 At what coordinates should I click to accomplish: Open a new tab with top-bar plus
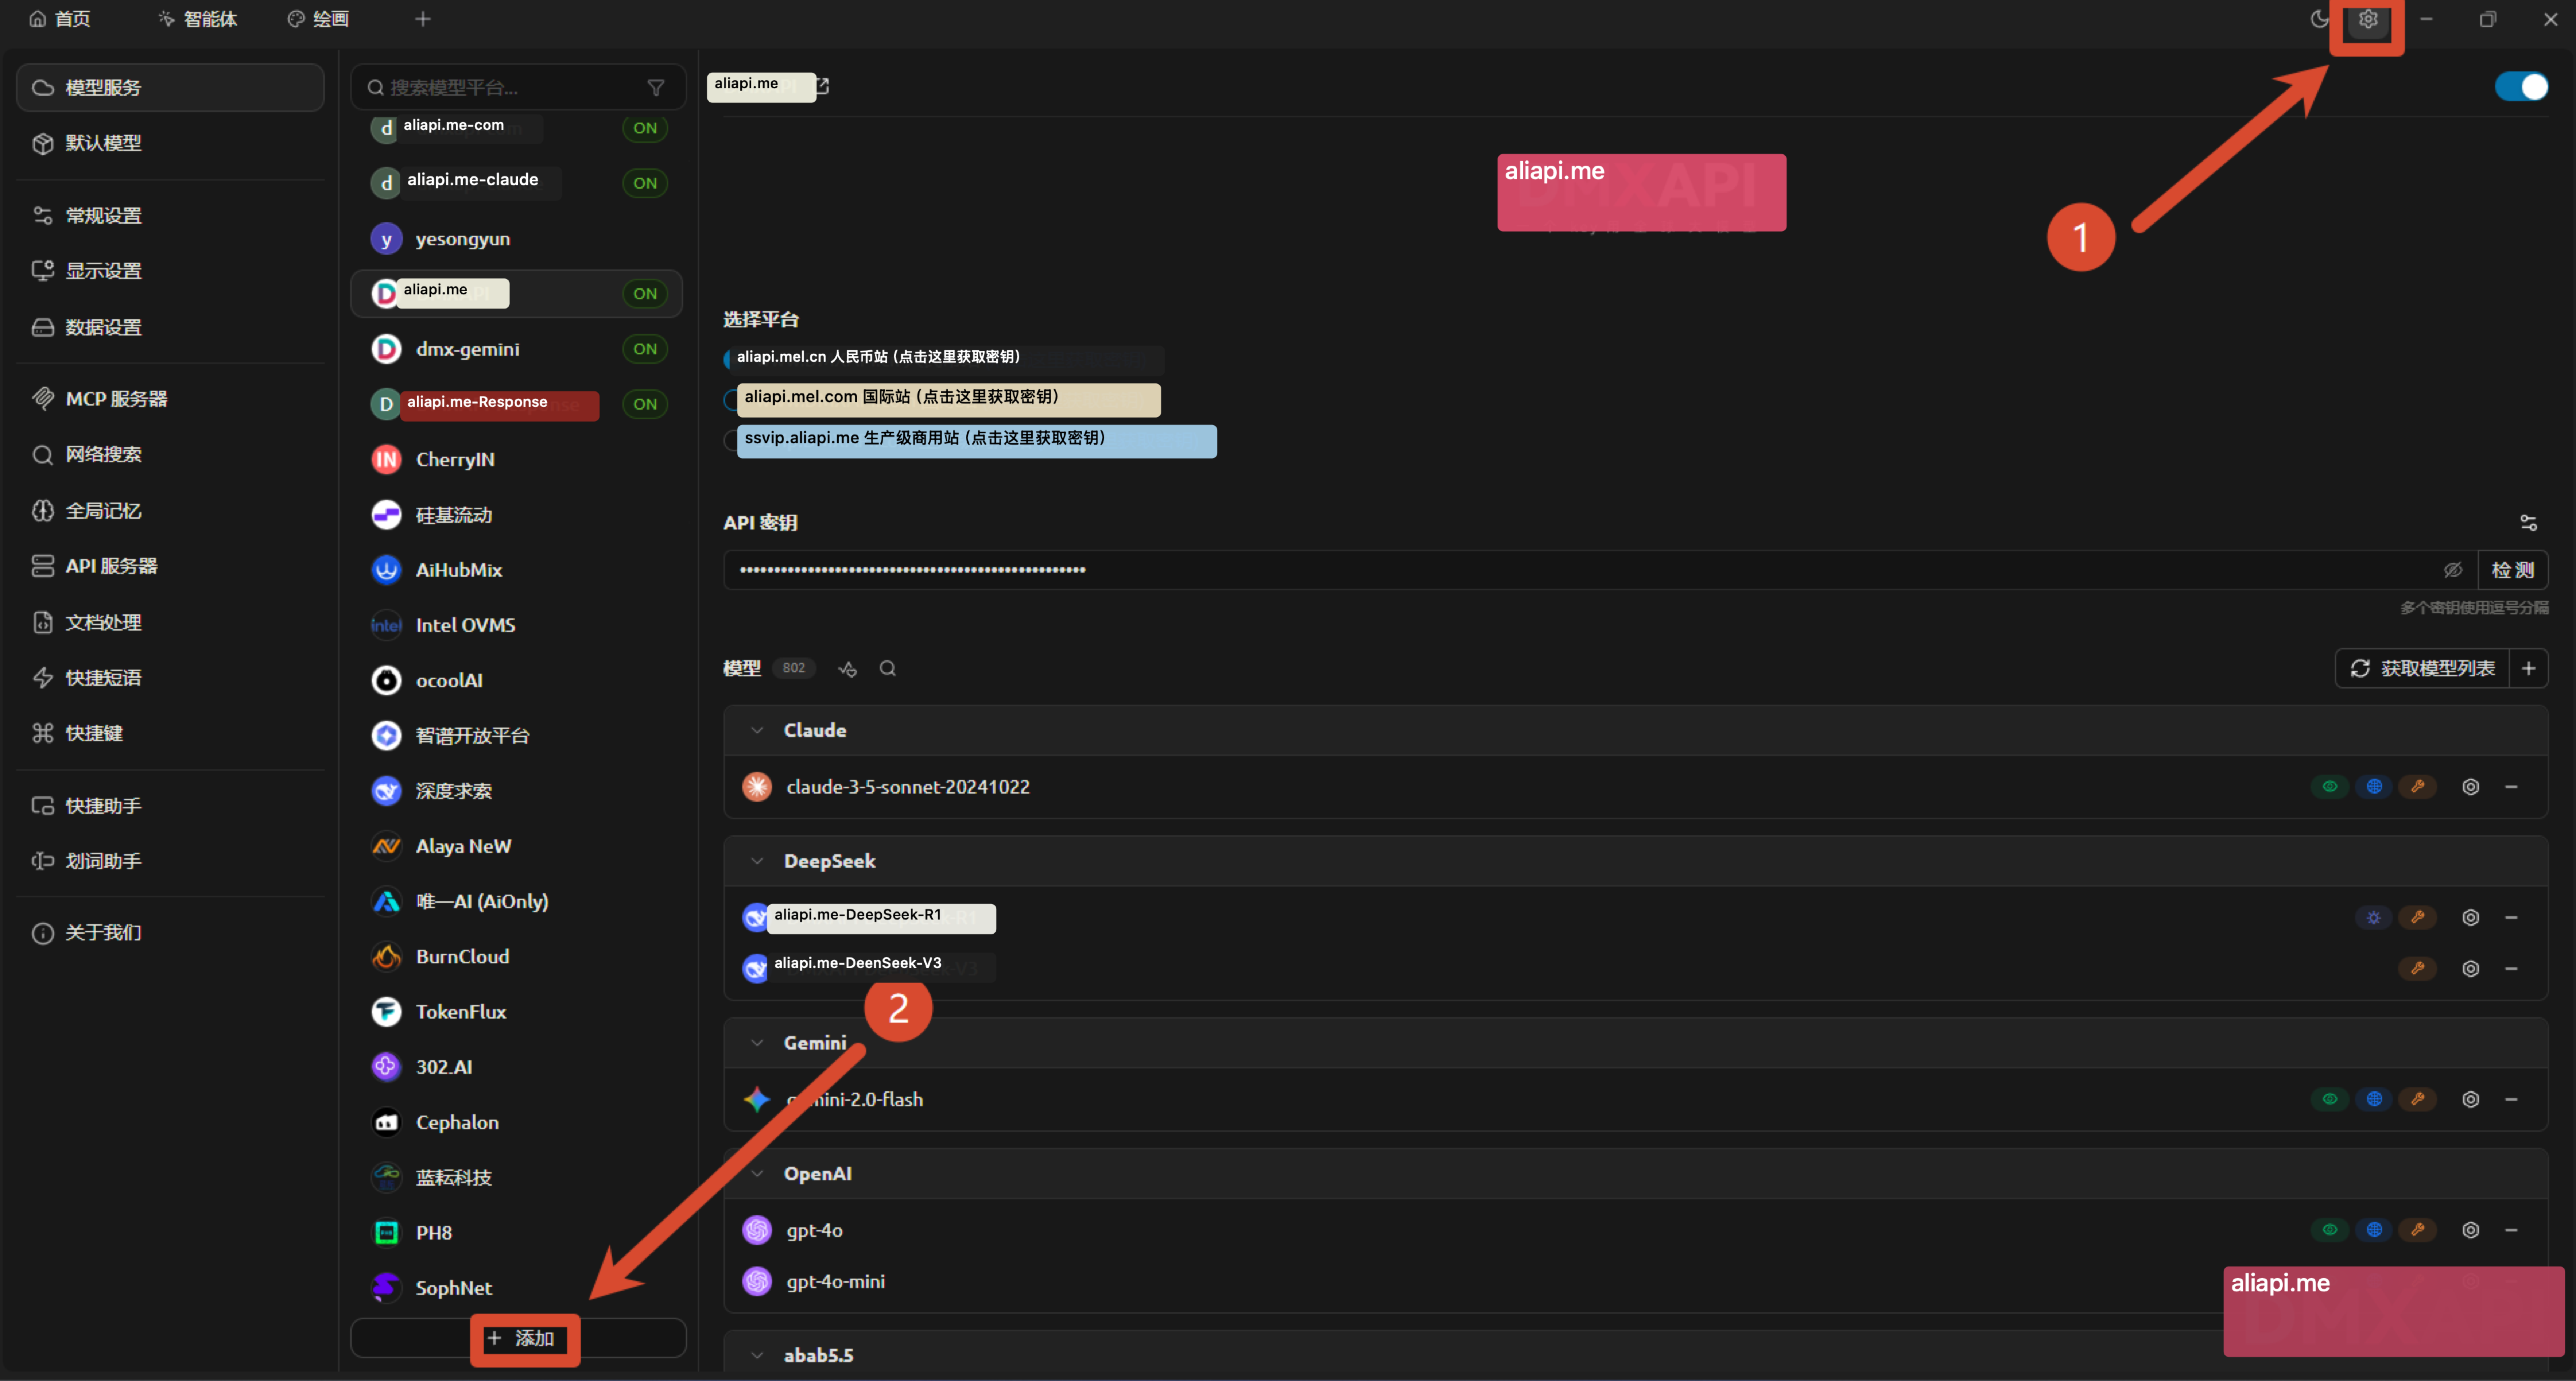(x=423, y=19)
